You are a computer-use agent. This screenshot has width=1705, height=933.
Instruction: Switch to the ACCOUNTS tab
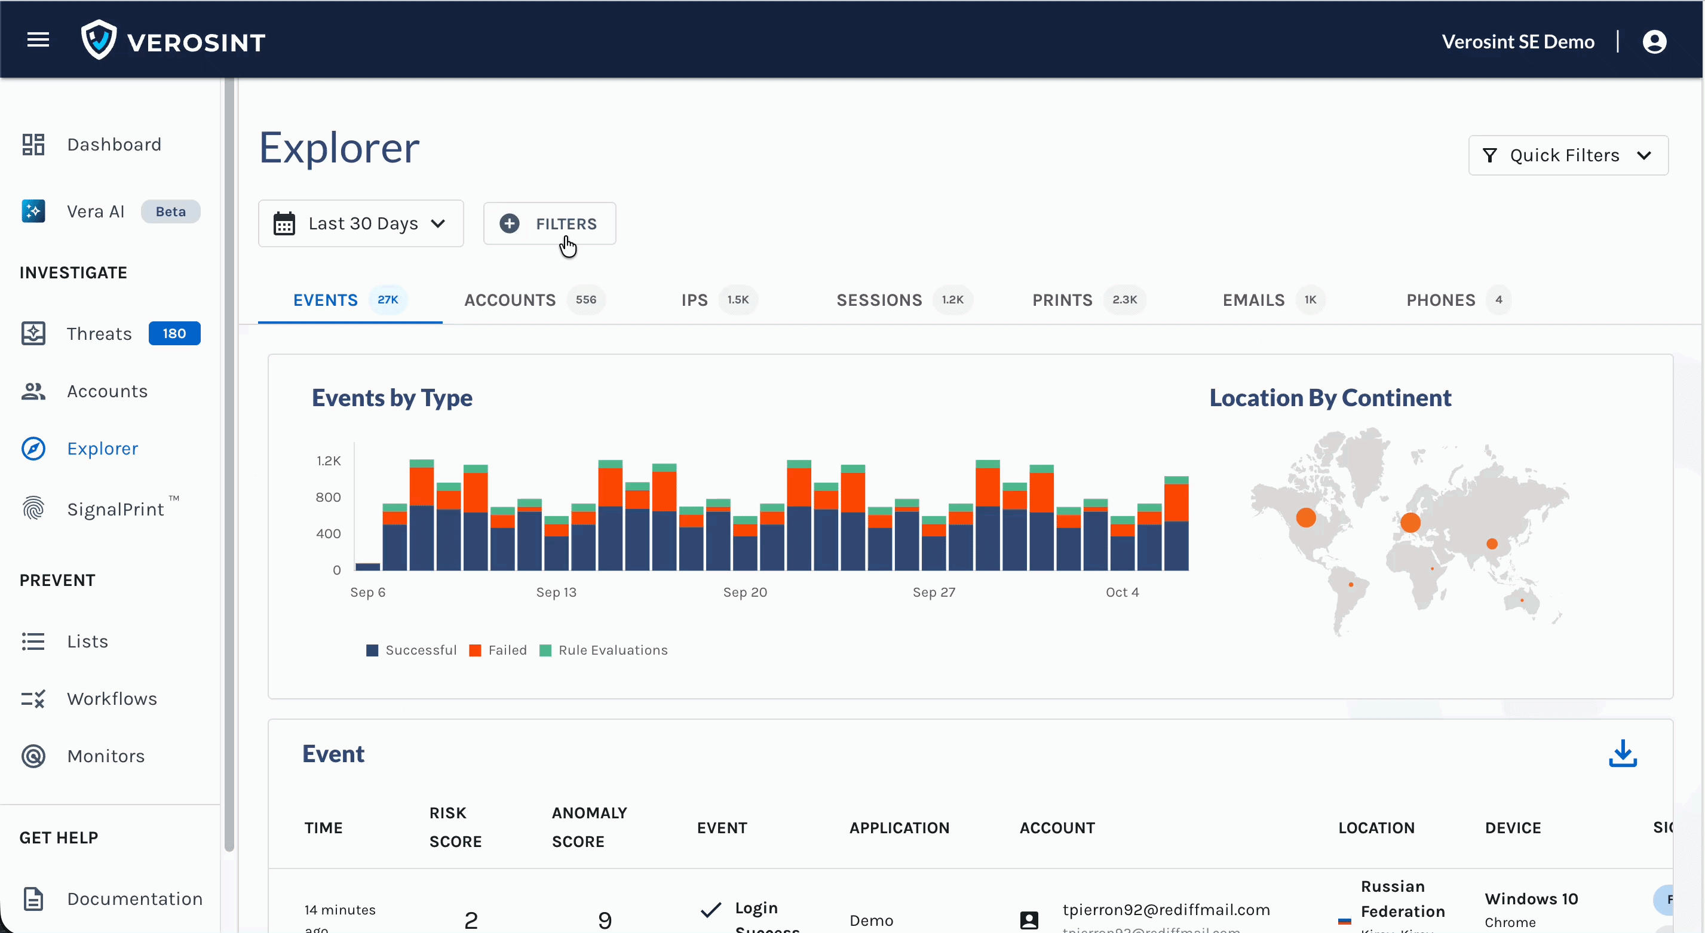click(510, 300)
